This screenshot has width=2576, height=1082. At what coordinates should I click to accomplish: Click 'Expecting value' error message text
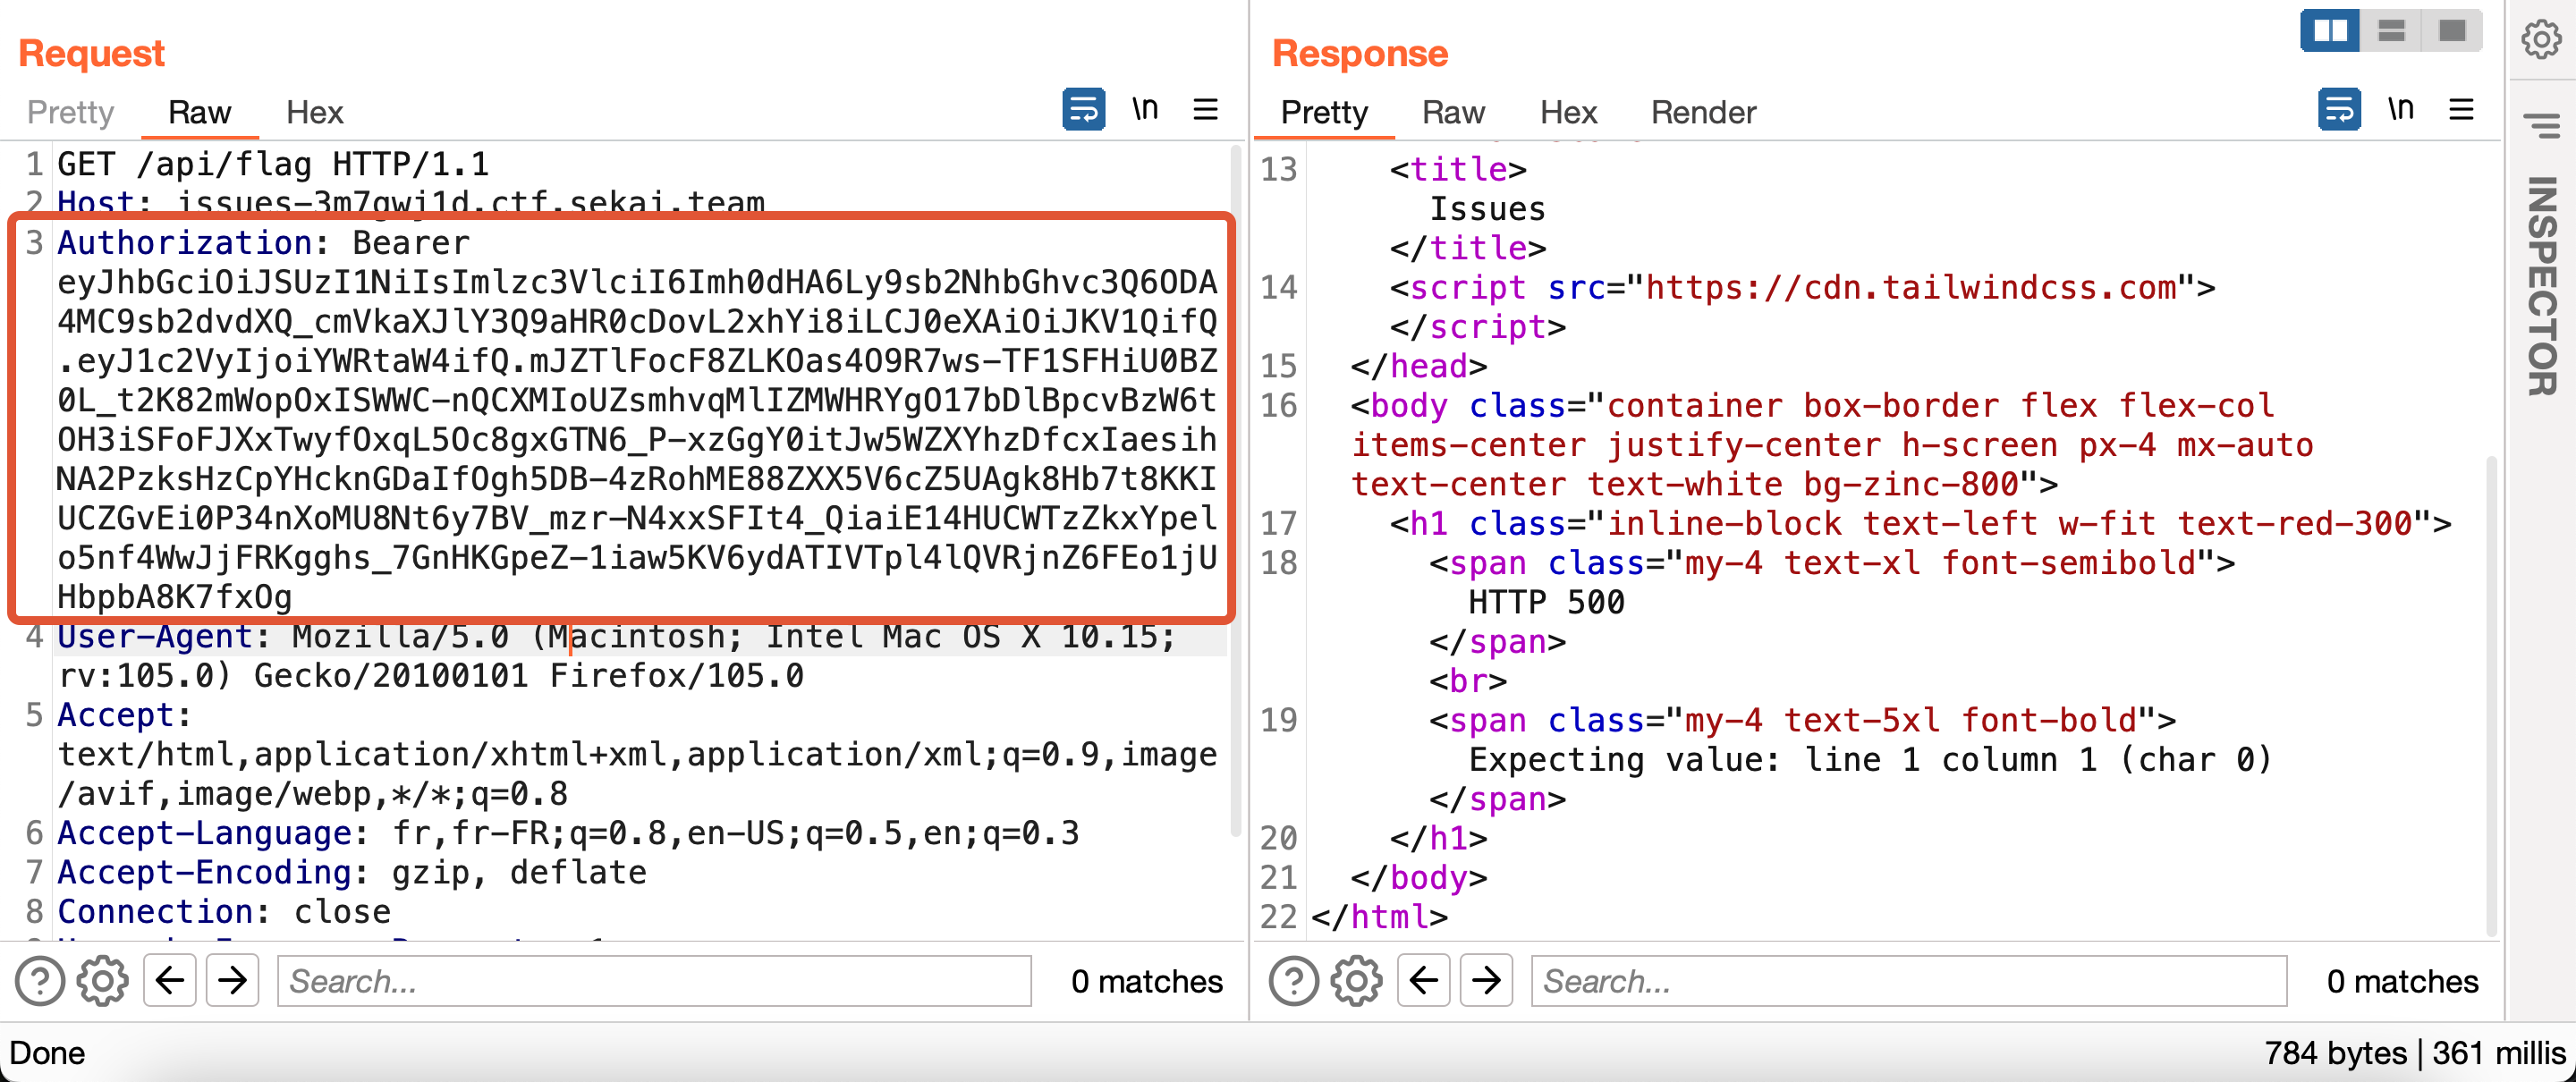point(1870,760)
